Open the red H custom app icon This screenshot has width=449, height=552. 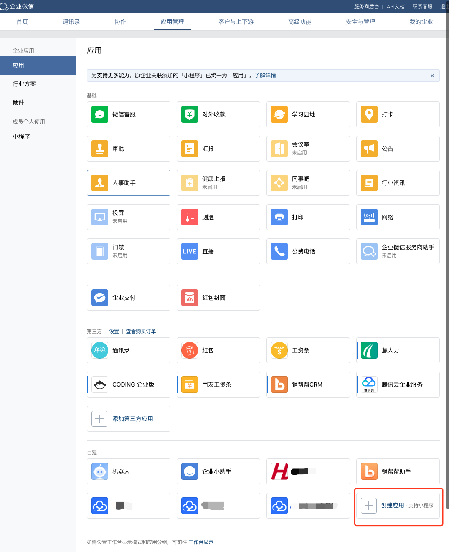coord(279,471)
